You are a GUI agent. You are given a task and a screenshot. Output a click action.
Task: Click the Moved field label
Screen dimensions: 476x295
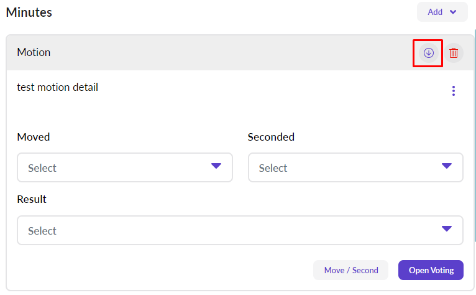click(x=34, y=137)
